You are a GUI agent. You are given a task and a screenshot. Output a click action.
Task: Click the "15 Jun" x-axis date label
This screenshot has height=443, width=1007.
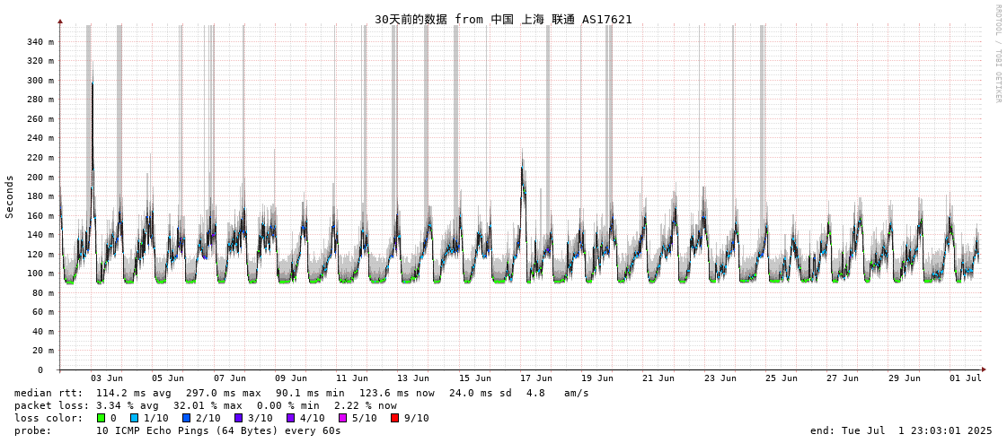click(x=474, y=378)
